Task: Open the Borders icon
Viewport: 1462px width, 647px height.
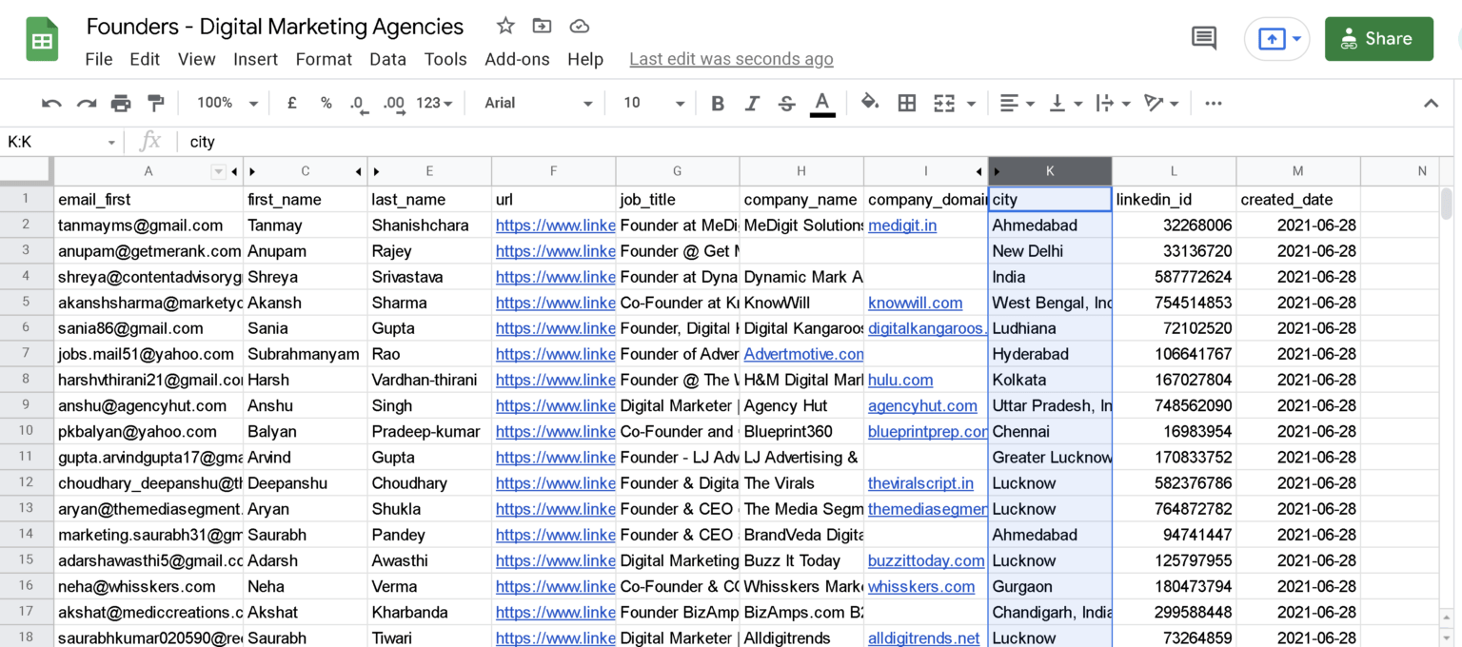Action: pos(906,103)
